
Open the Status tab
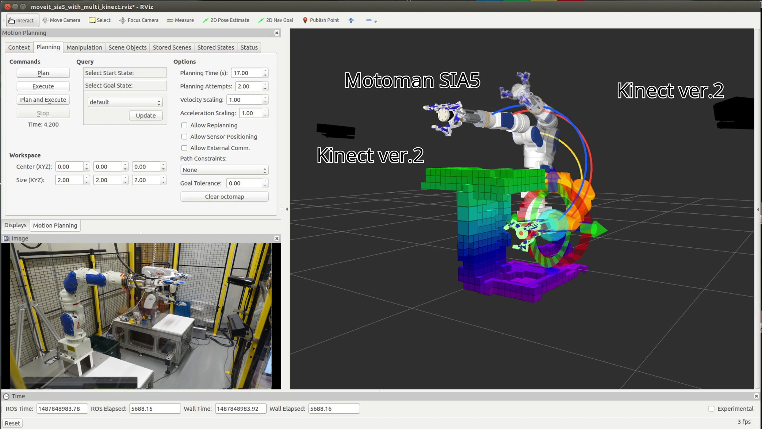pos(249,47)
